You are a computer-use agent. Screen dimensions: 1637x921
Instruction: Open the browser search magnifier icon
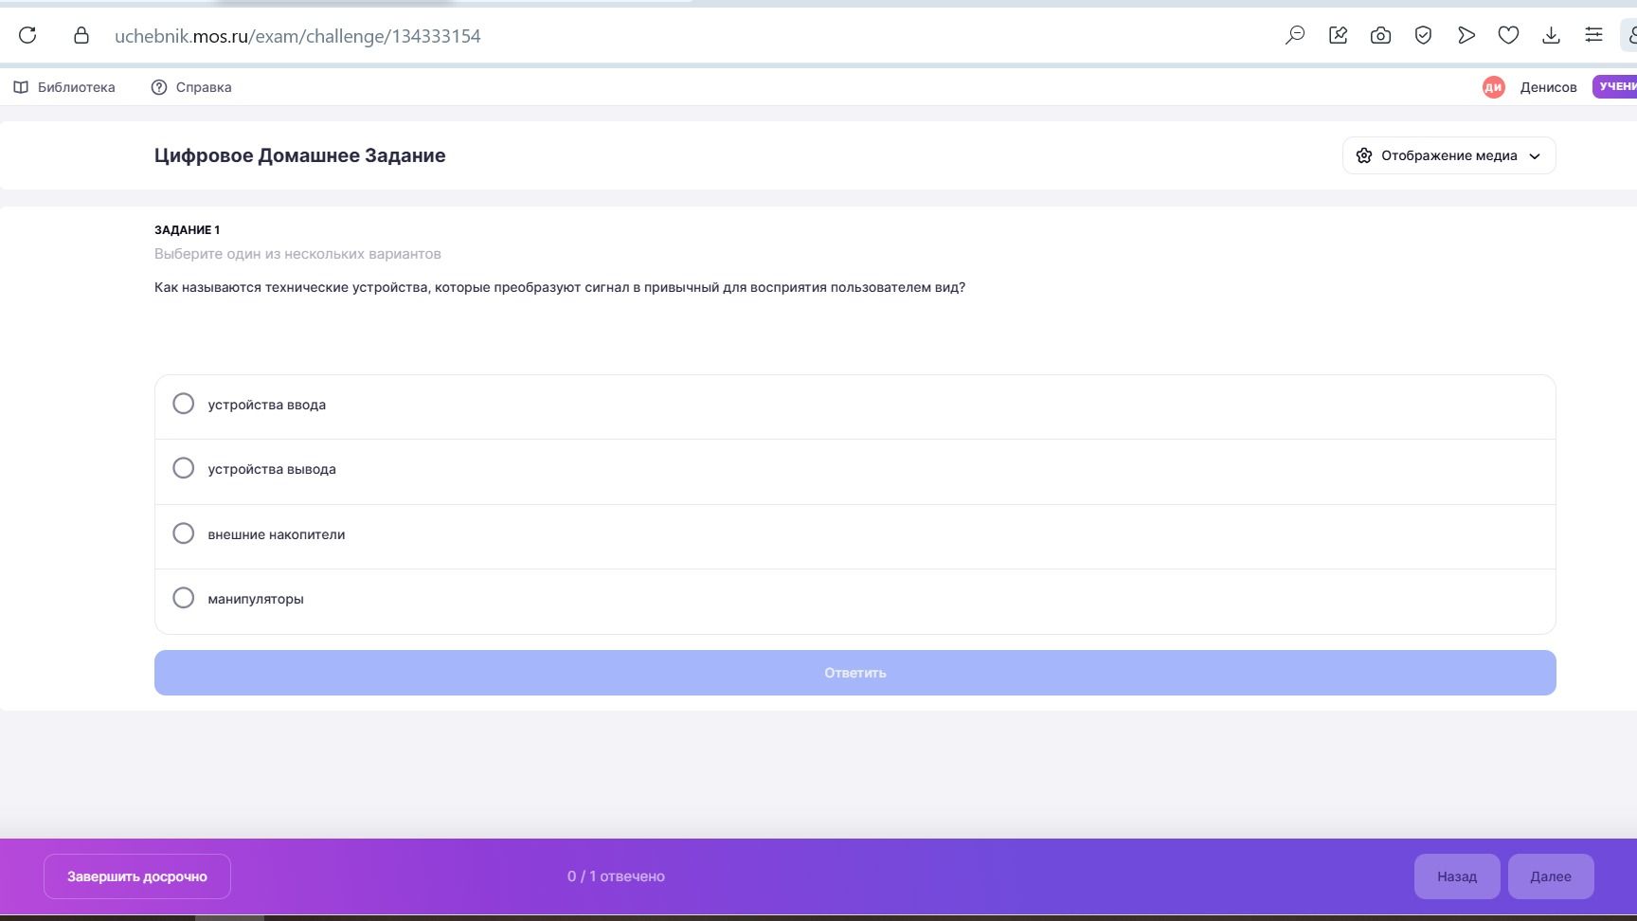(x=1295, y=35)
